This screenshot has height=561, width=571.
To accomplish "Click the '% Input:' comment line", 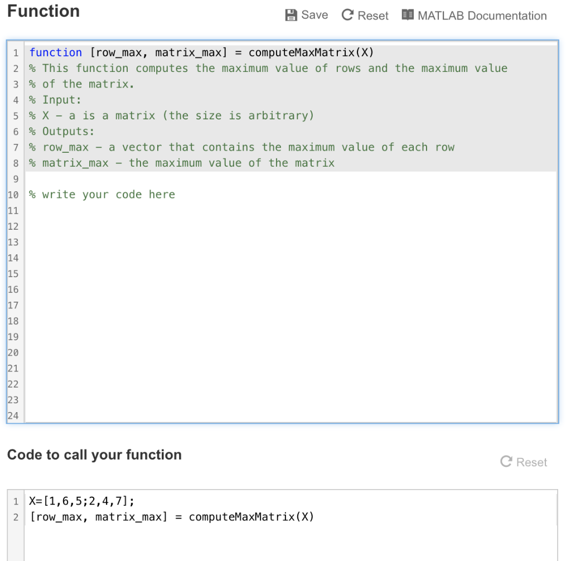I will tap(55, 100).
